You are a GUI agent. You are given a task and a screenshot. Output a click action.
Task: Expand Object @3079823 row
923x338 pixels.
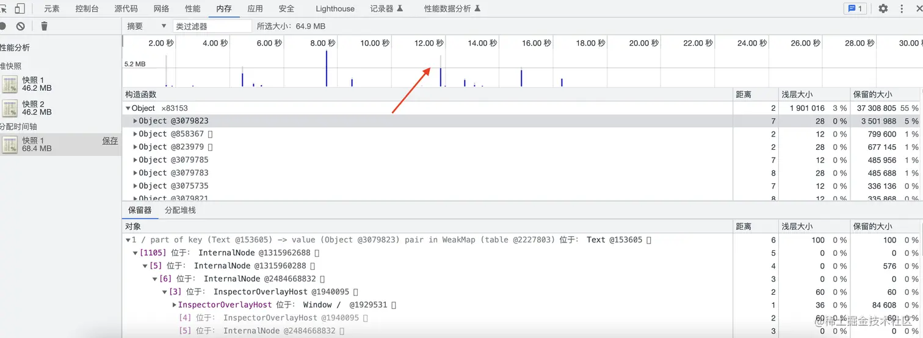click(136, 121)
